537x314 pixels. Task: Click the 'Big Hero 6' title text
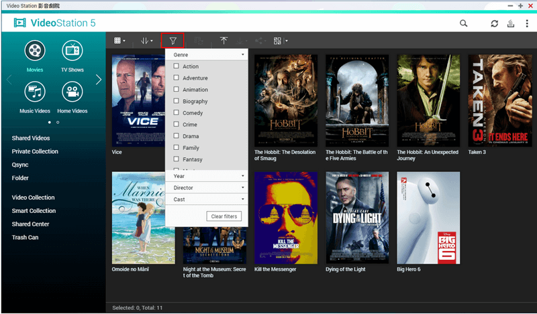click(409, 269)
